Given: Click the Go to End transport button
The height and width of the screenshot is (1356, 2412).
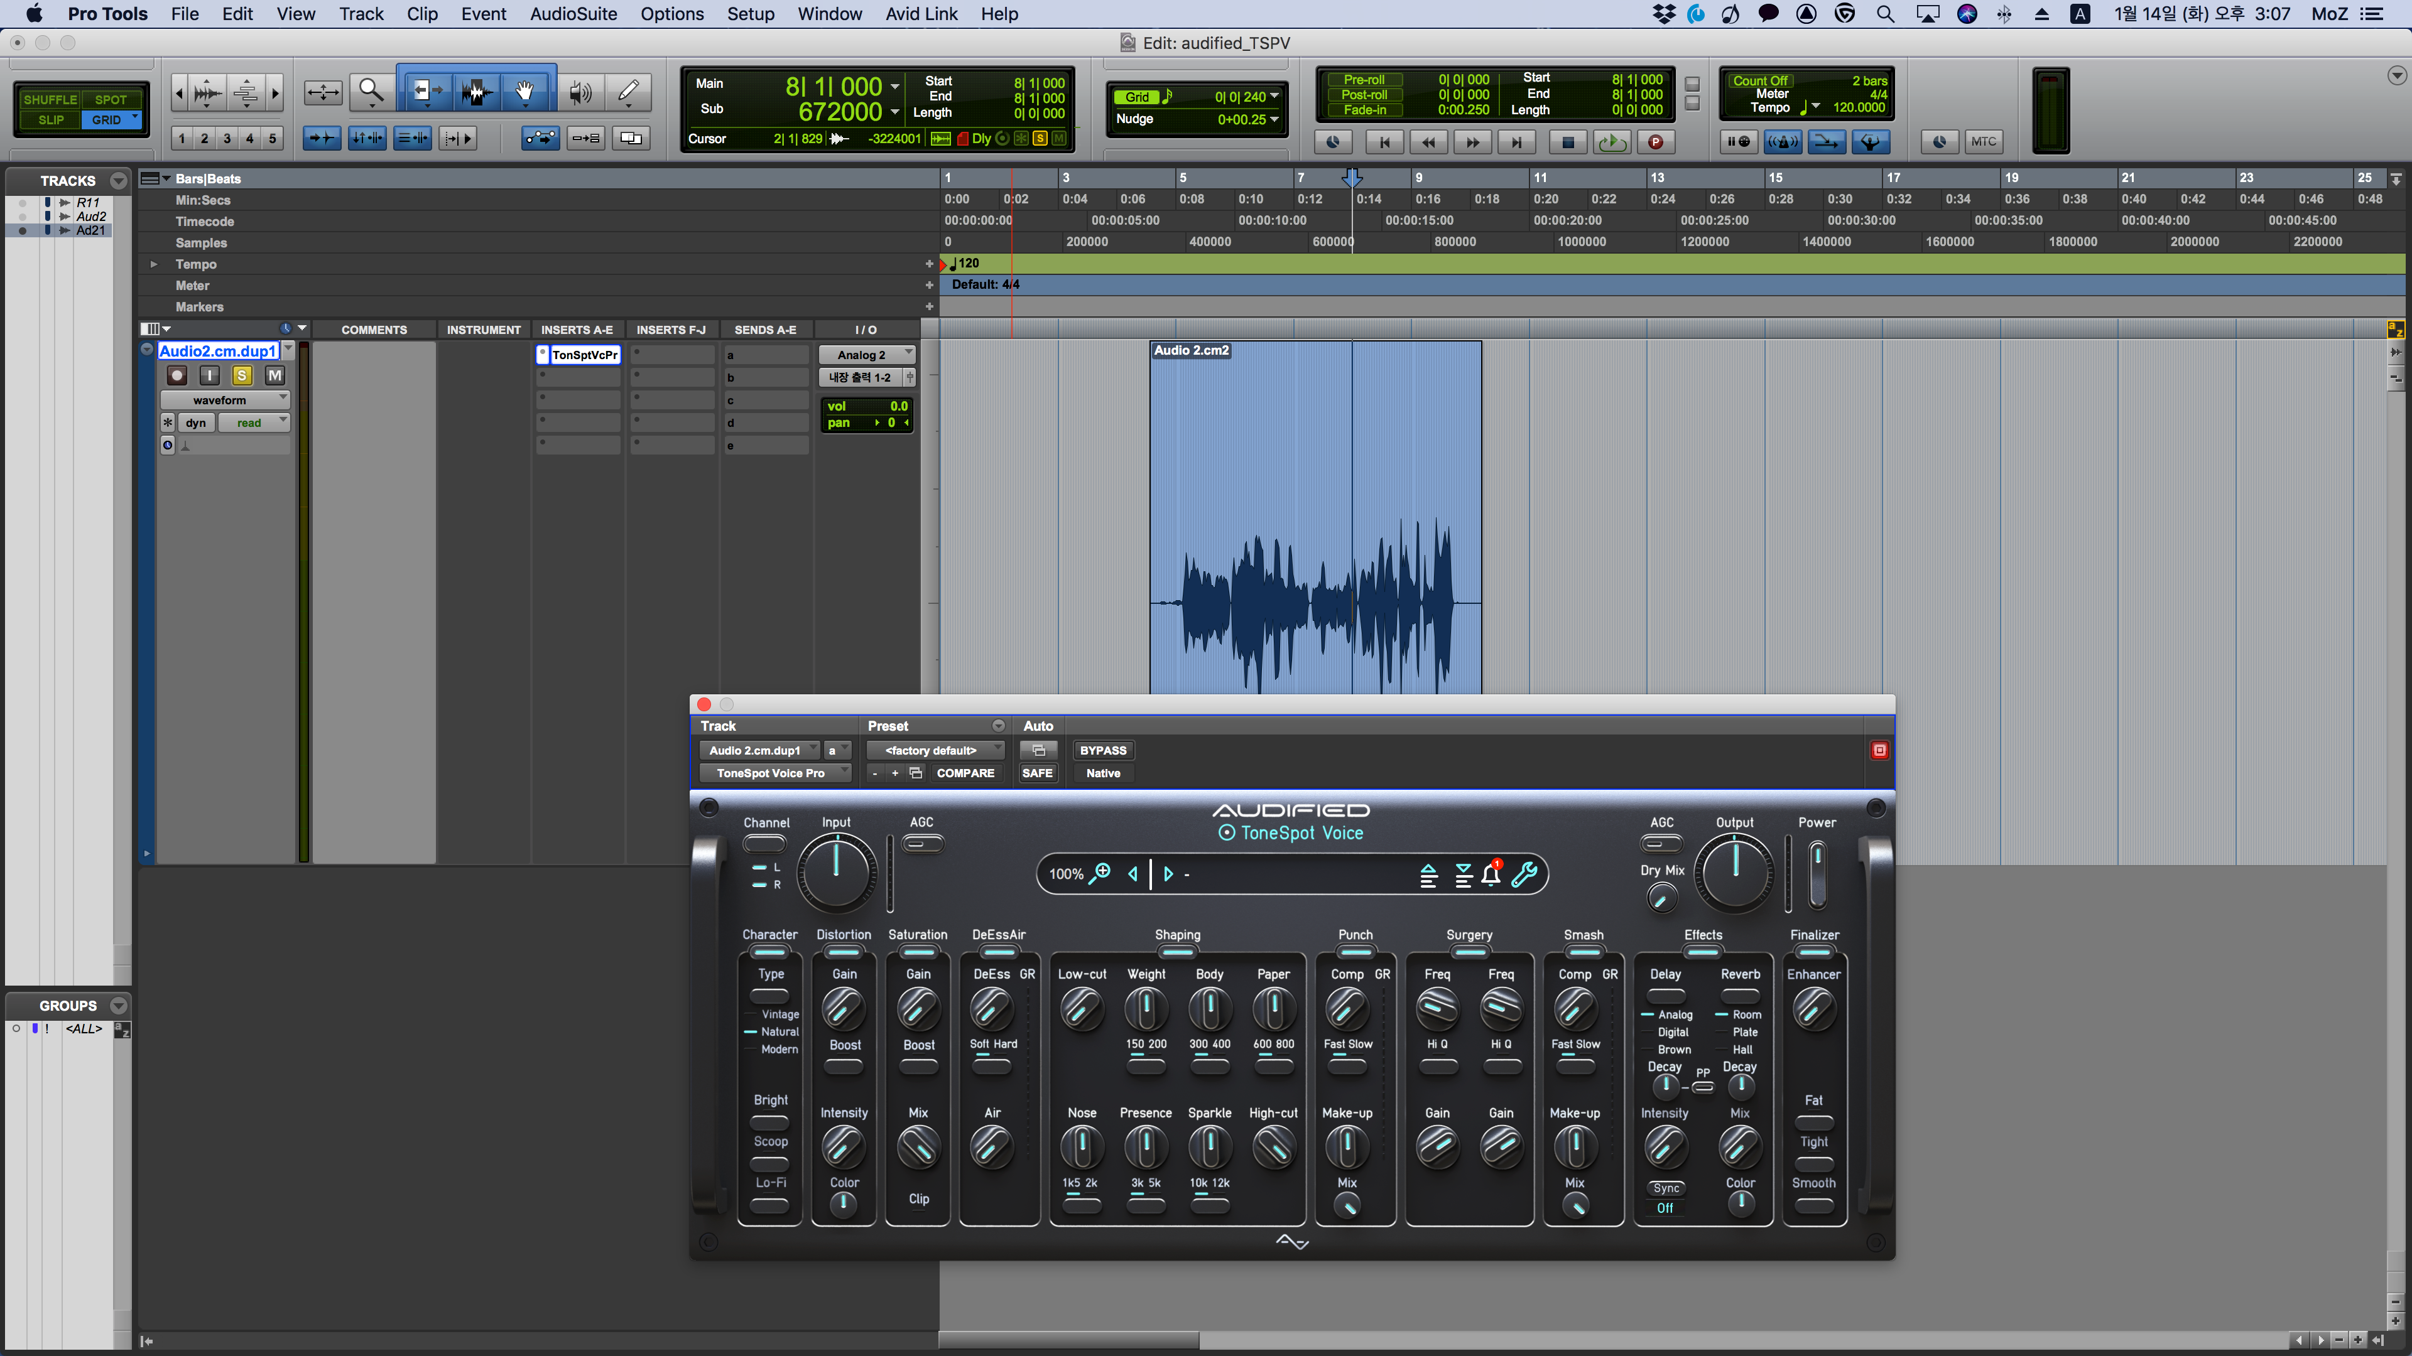Looking at the screenshot, I should click(1517, 143).
